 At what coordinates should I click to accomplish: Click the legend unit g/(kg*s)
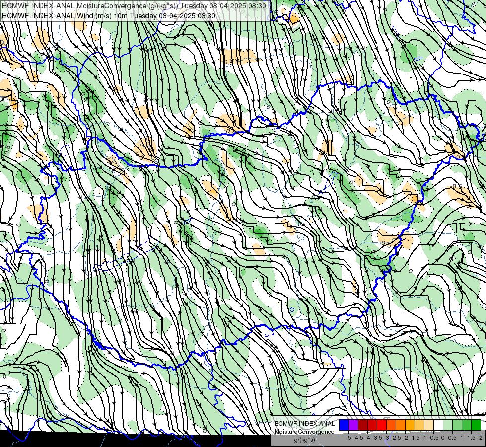tap(305, 440)
